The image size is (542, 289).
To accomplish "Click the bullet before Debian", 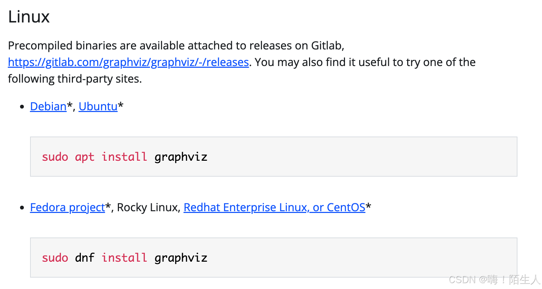I will click(22, 107).
